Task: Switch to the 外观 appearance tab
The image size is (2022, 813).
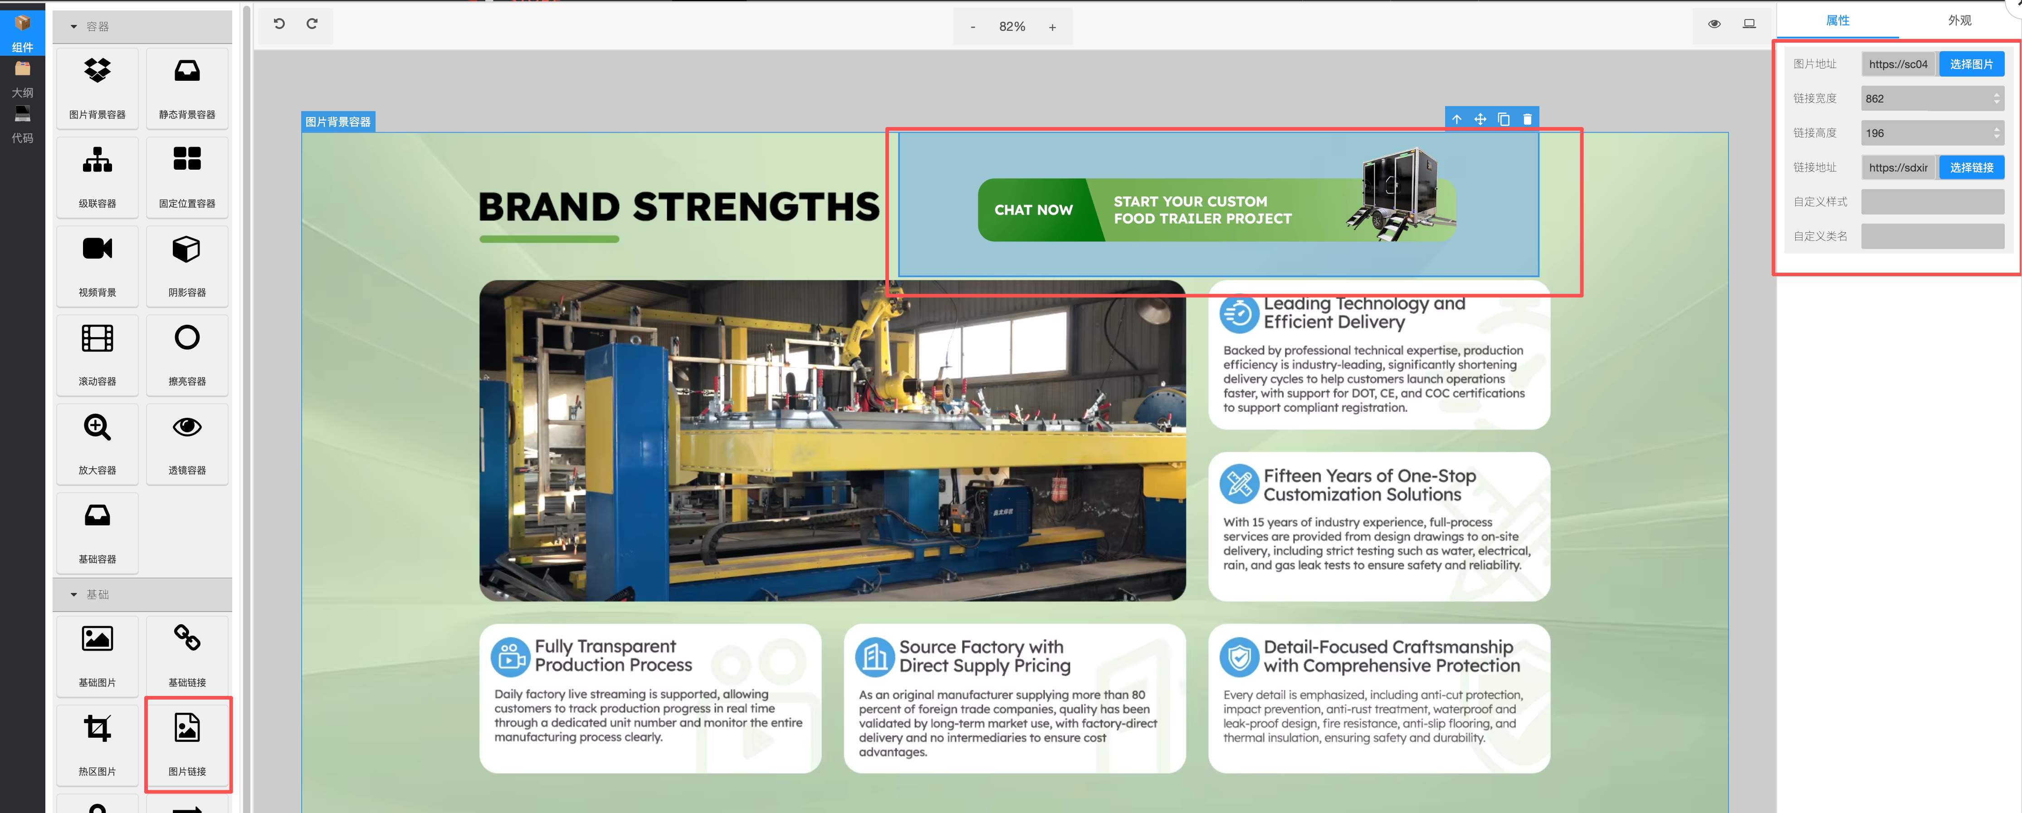Action: pos(1959,20)
